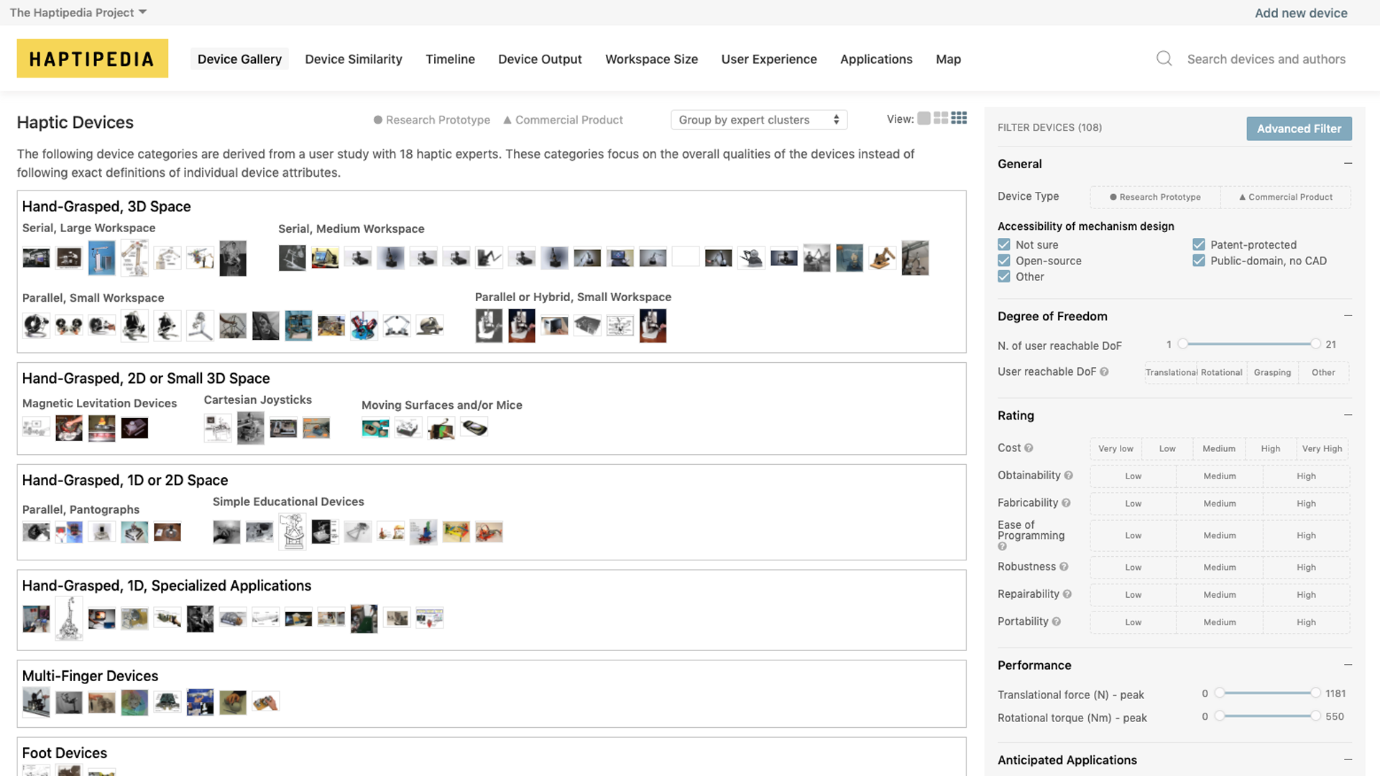
Task: Open The Haptipedia Project dropdown menu
Action: point(78,12)
